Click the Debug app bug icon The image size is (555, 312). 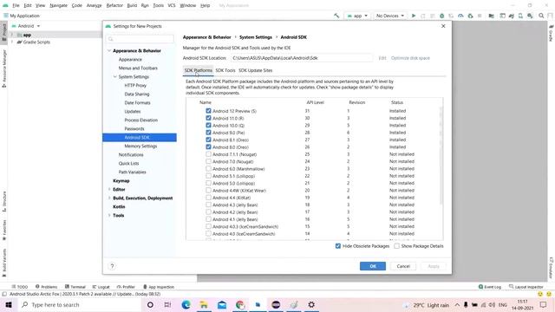(441, 16)
